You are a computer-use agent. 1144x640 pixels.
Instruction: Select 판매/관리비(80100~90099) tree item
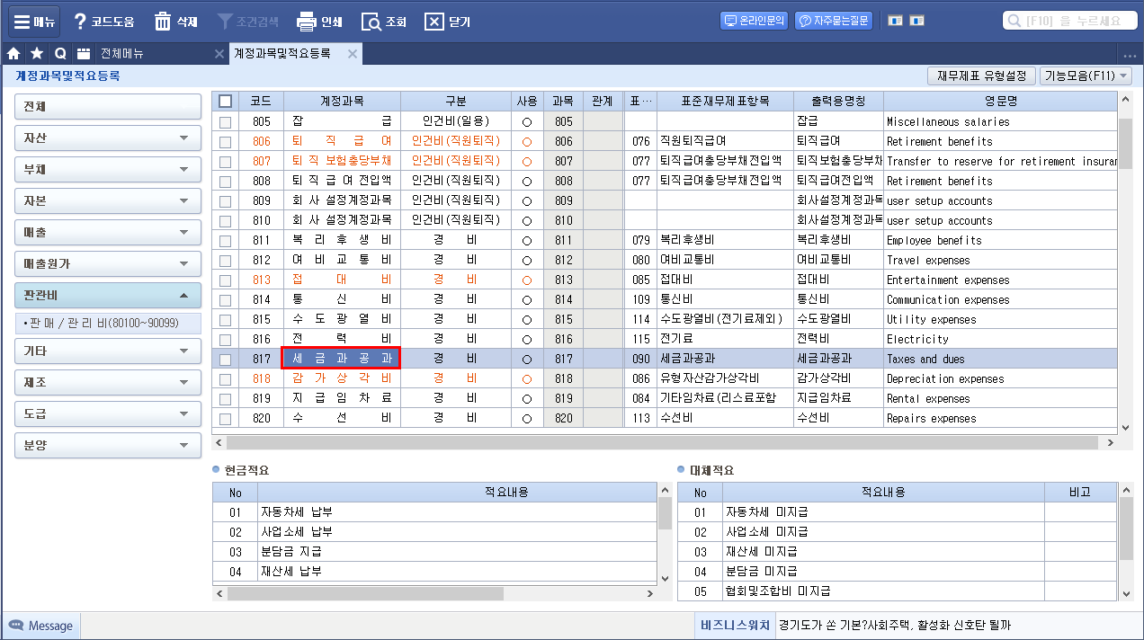[x=103, y=323]
